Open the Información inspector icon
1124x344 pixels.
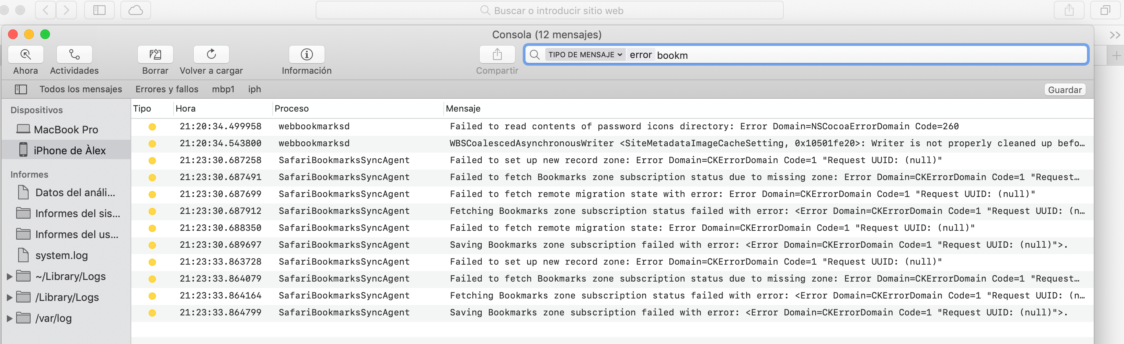click(x=306, y=54)
